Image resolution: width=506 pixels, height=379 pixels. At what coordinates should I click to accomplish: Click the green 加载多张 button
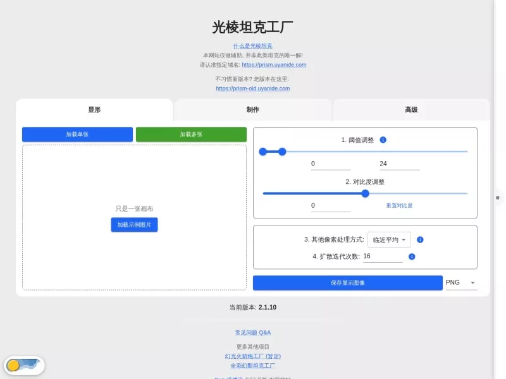point(191,135)
